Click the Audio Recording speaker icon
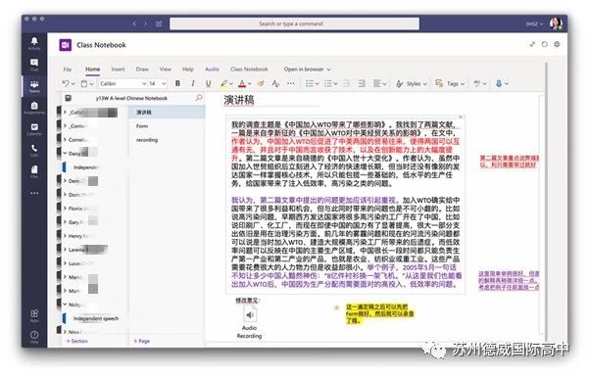This screenshot has height=376, width=589. 250,314
